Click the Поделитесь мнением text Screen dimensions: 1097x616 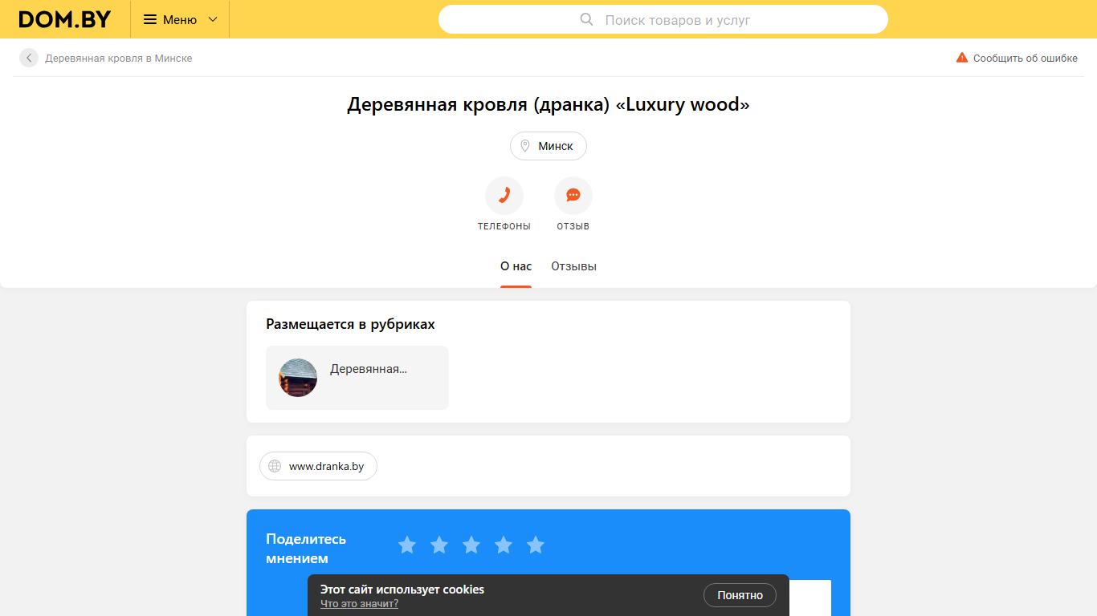click(x=306, y=549)
